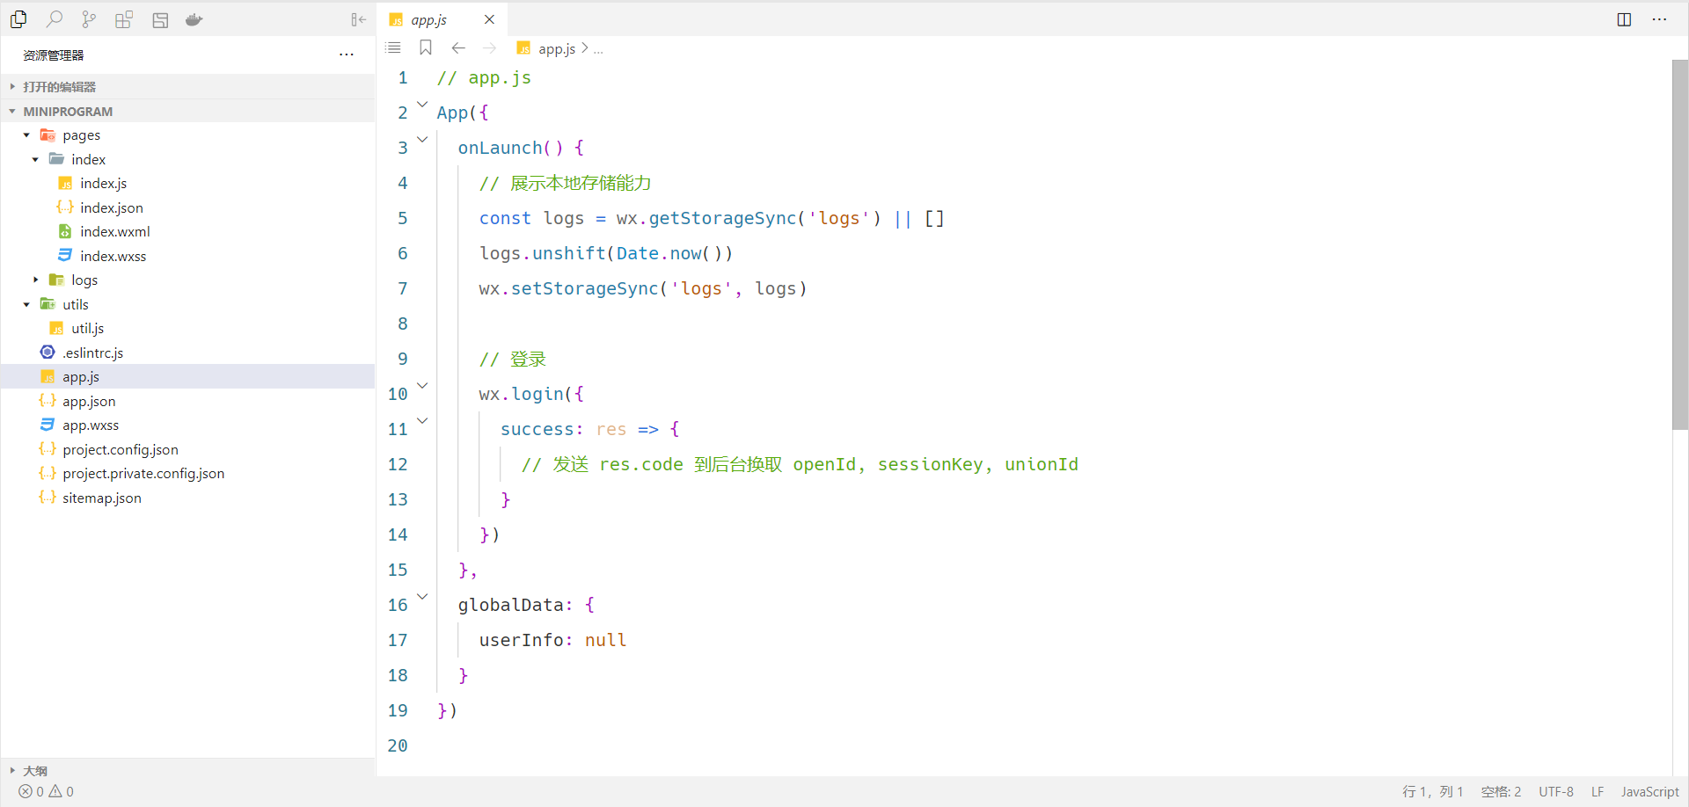Change the LF line ending

click(x=1598, y=791)
